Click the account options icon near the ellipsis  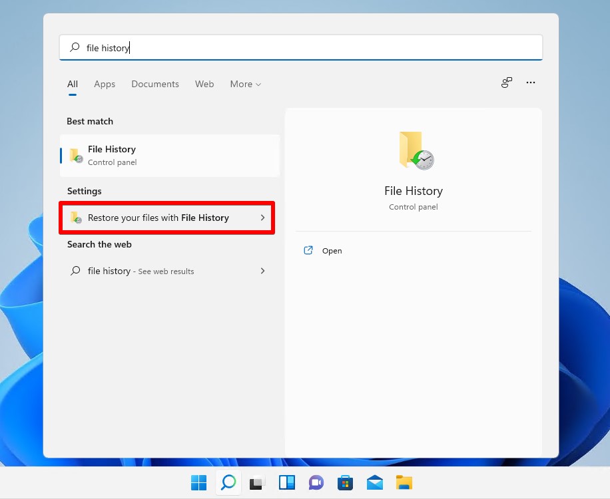pyautogui.click(x=506, y=83)
